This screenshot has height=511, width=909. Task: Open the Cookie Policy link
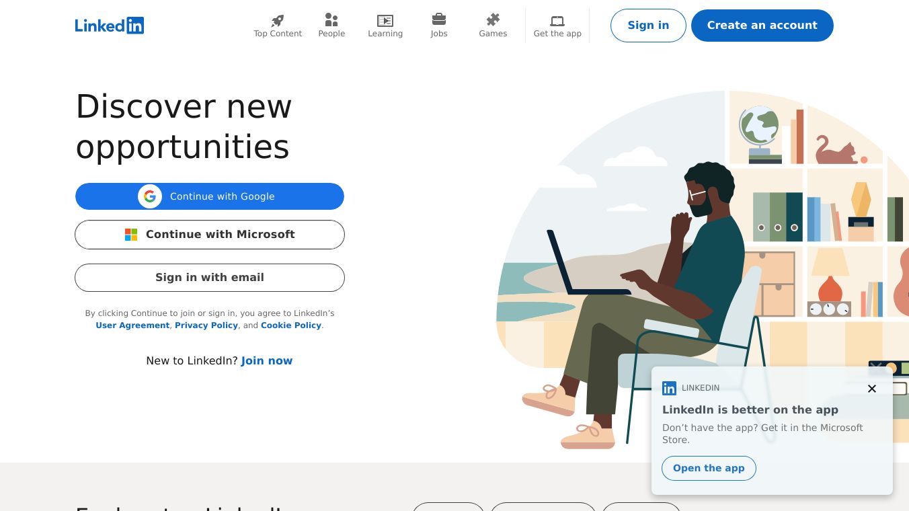(x=291, y=325)
